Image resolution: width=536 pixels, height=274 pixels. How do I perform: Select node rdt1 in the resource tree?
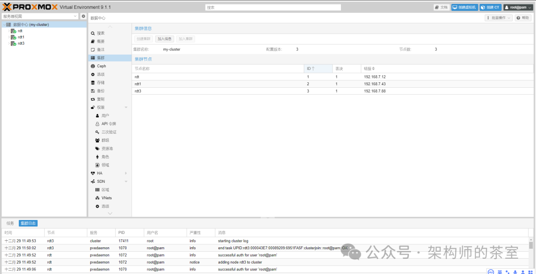(21, 37)
